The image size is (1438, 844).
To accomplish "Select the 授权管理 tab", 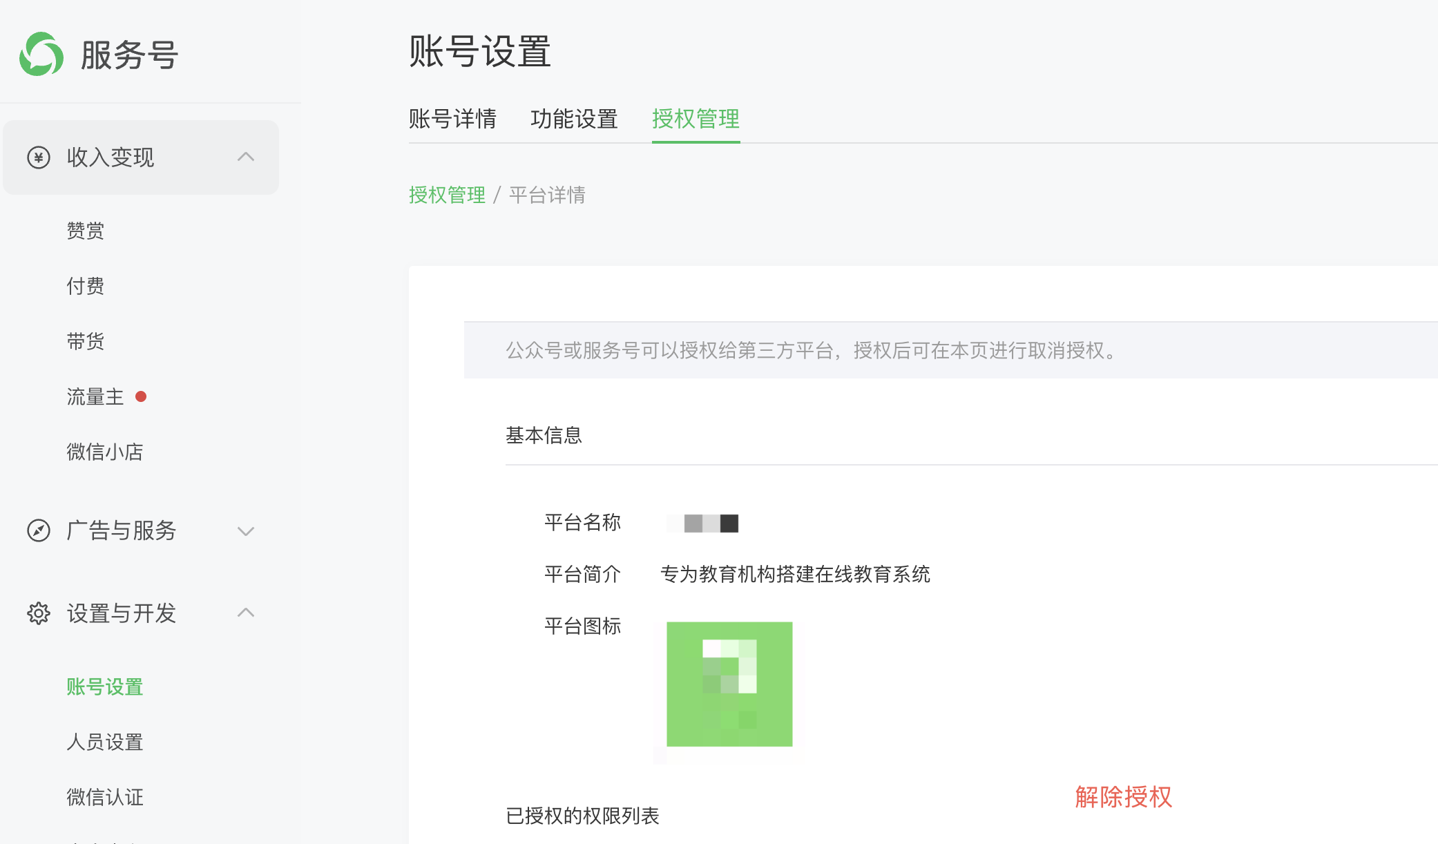I will click(x=696, y=119).
